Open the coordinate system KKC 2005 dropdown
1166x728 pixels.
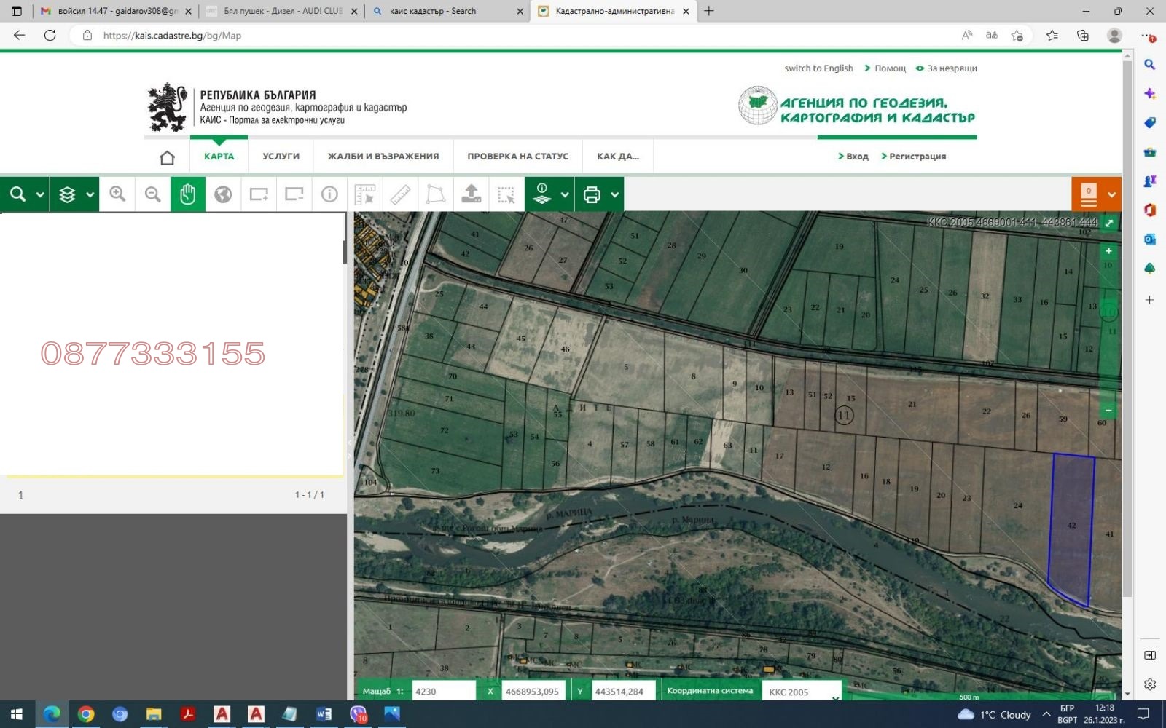[x=802, y=692]
